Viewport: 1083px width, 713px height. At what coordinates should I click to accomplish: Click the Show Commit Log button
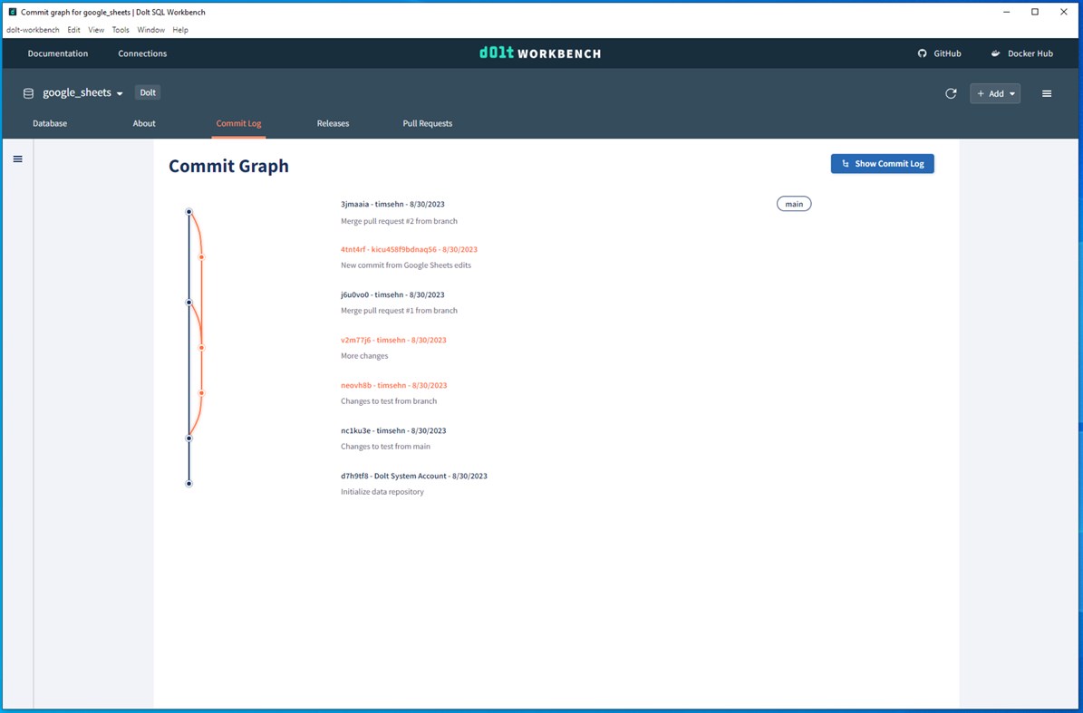click(882, 164)
